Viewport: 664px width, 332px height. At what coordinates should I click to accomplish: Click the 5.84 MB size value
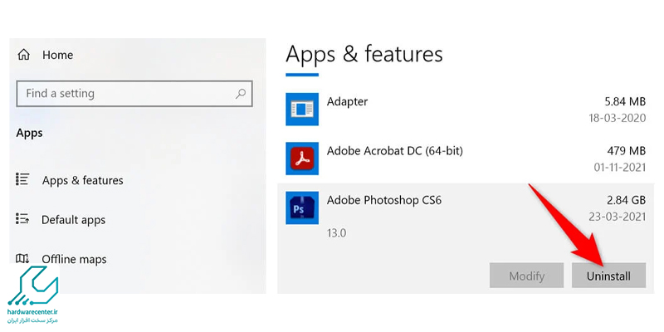tap(625, 101)
